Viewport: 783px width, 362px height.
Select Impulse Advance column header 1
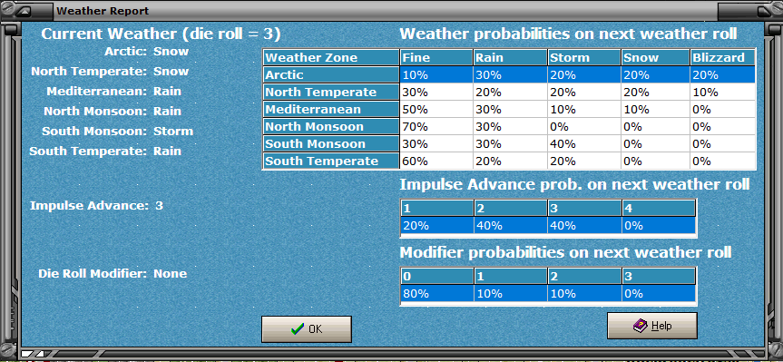coord(437,208)
